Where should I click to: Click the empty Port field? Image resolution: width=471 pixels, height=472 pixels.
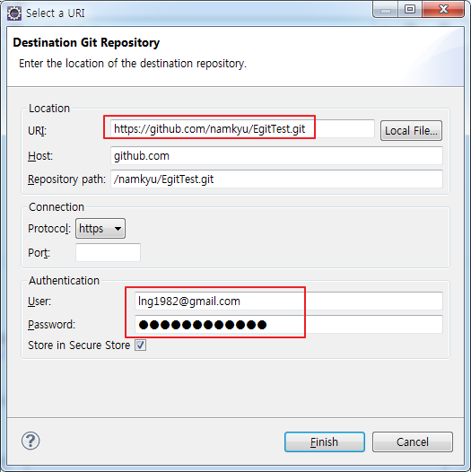pyautogui.click(x=108, y=252)
